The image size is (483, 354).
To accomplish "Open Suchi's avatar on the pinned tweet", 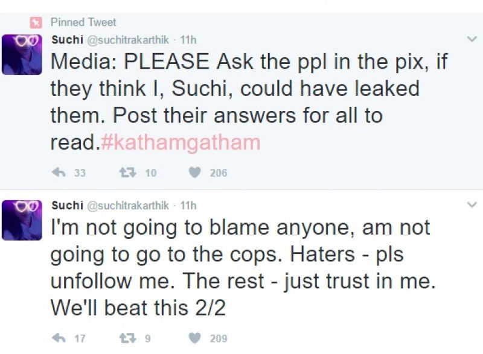I will [x=22, y=54].
